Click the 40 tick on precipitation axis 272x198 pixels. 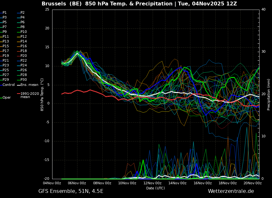pos(263,9)
